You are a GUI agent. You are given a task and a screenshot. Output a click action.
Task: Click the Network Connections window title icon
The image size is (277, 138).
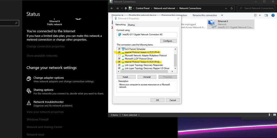tap(111, 2)
